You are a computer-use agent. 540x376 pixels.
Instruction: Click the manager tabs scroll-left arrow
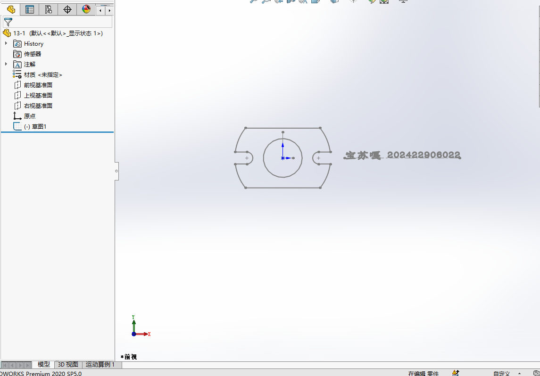100,11
